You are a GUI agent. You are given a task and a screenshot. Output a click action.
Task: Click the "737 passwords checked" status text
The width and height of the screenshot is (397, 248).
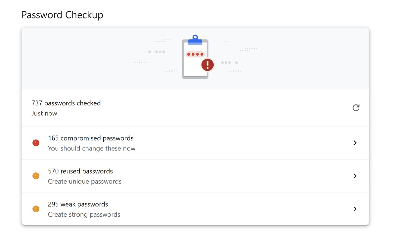(x=66, y=103)
